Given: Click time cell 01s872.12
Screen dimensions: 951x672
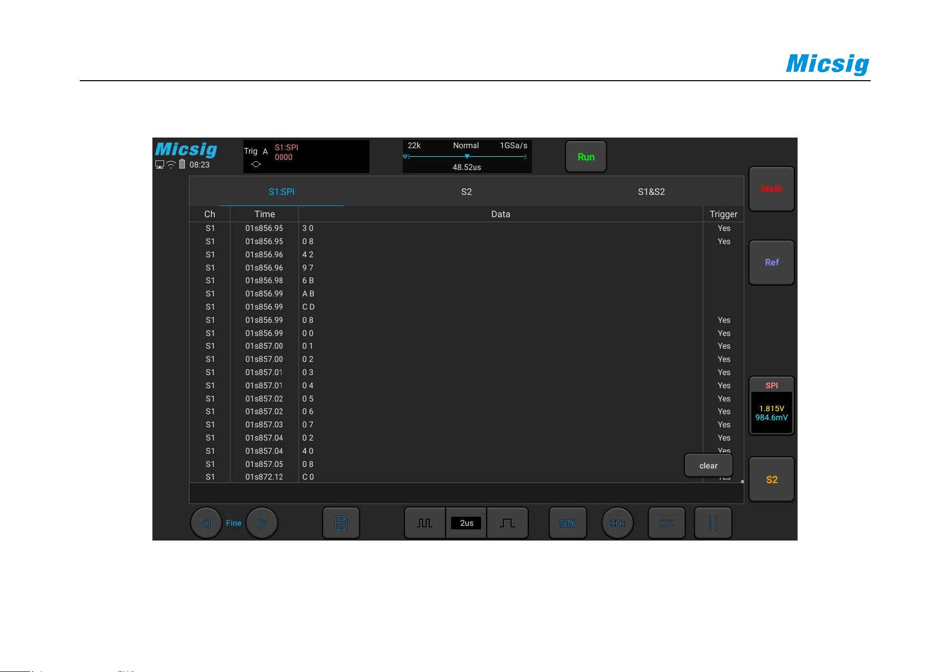Looking at the screenshot, I should pos(264,477).
